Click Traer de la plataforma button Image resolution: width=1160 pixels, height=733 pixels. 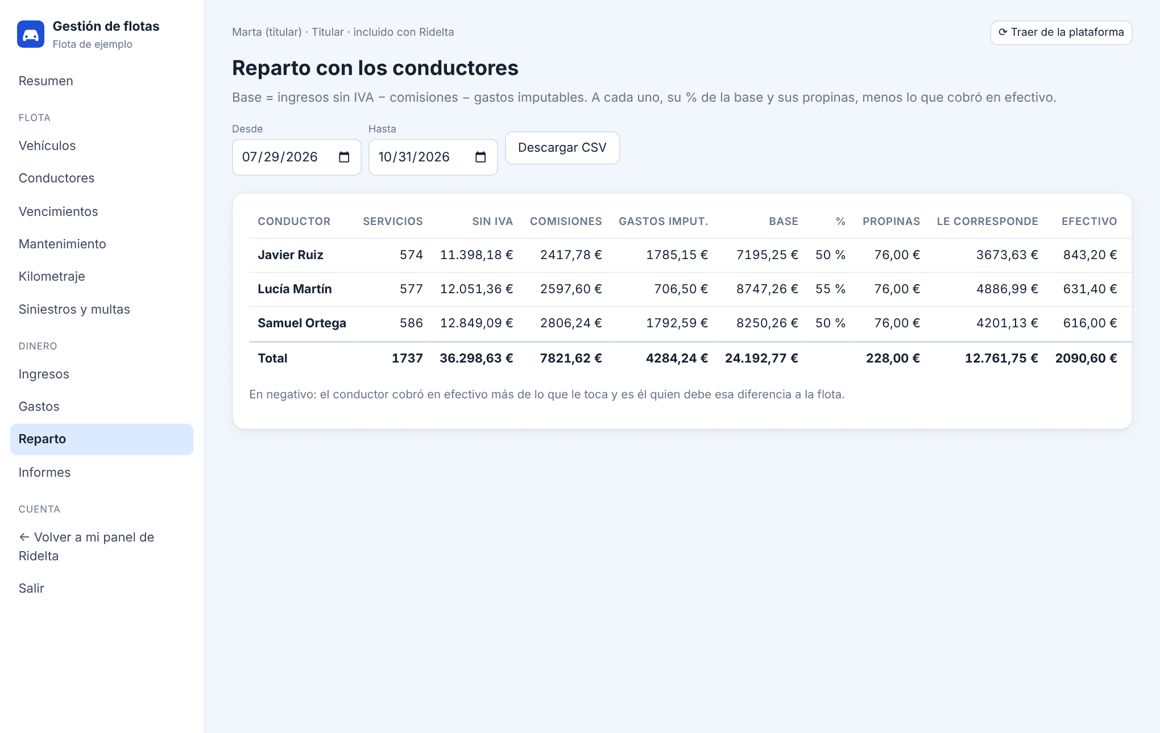tap(1061, 32)
